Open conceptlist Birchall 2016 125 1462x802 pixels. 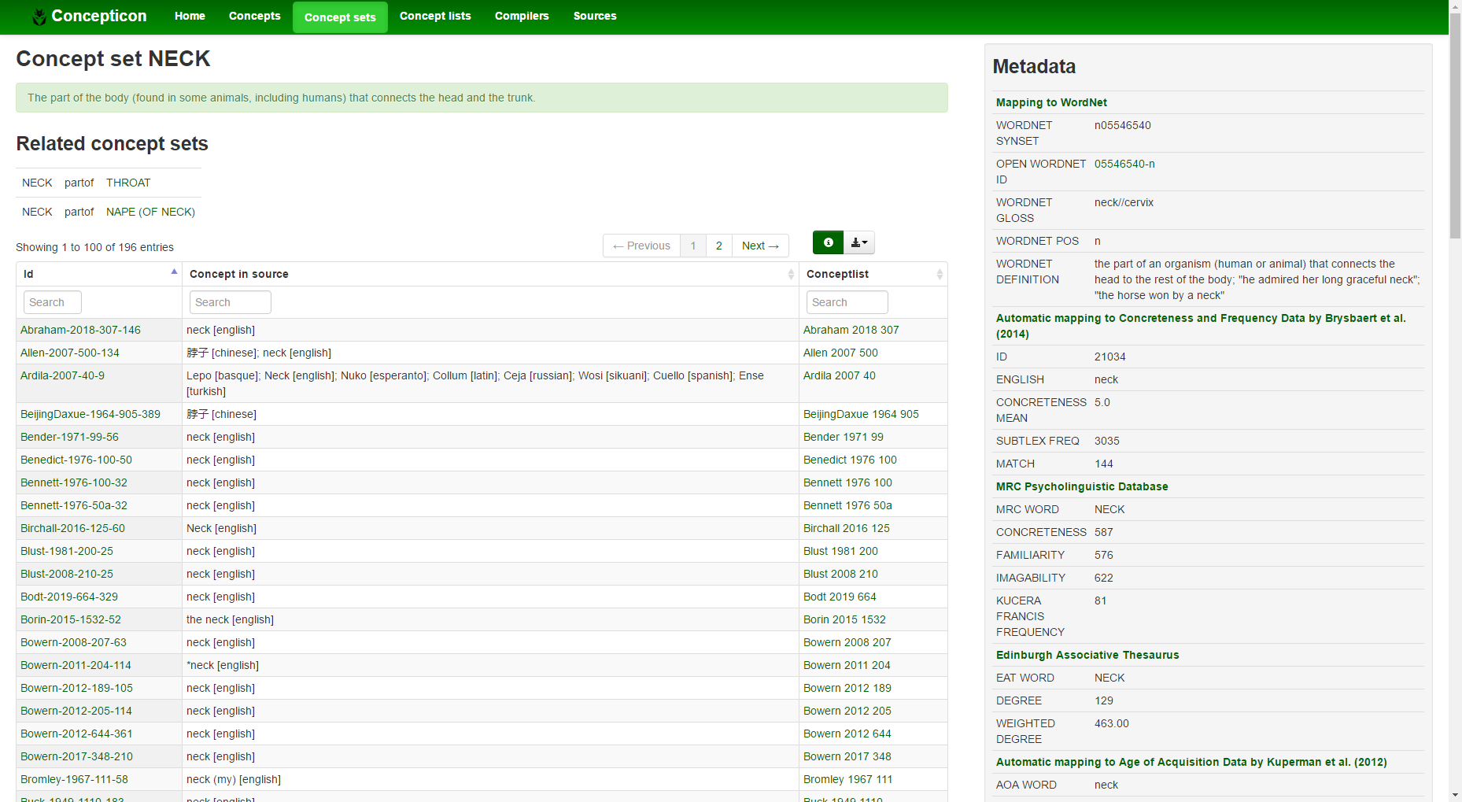847,528
